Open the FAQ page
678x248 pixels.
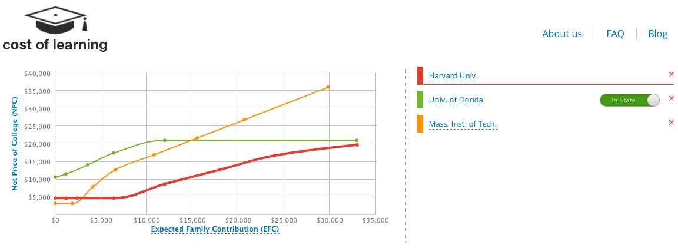pos(615,34)
